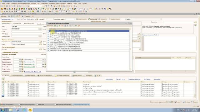The height and width of the screenshot is (112, 200).
Task: Click green Add icon in car list dialog toolbar
Action: (55, 26)
